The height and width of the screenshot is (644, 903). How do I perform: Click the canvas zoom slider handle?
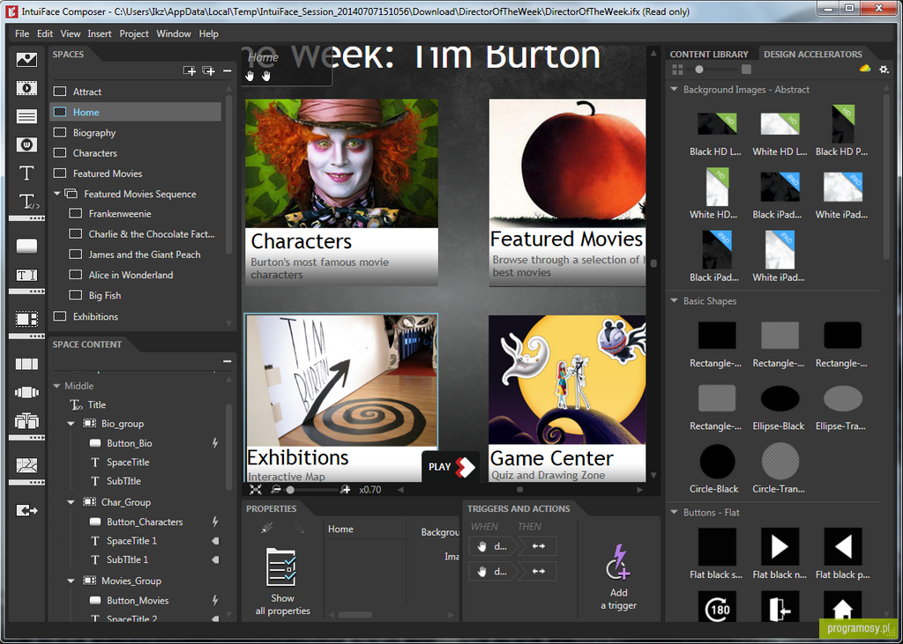[291, 490]
